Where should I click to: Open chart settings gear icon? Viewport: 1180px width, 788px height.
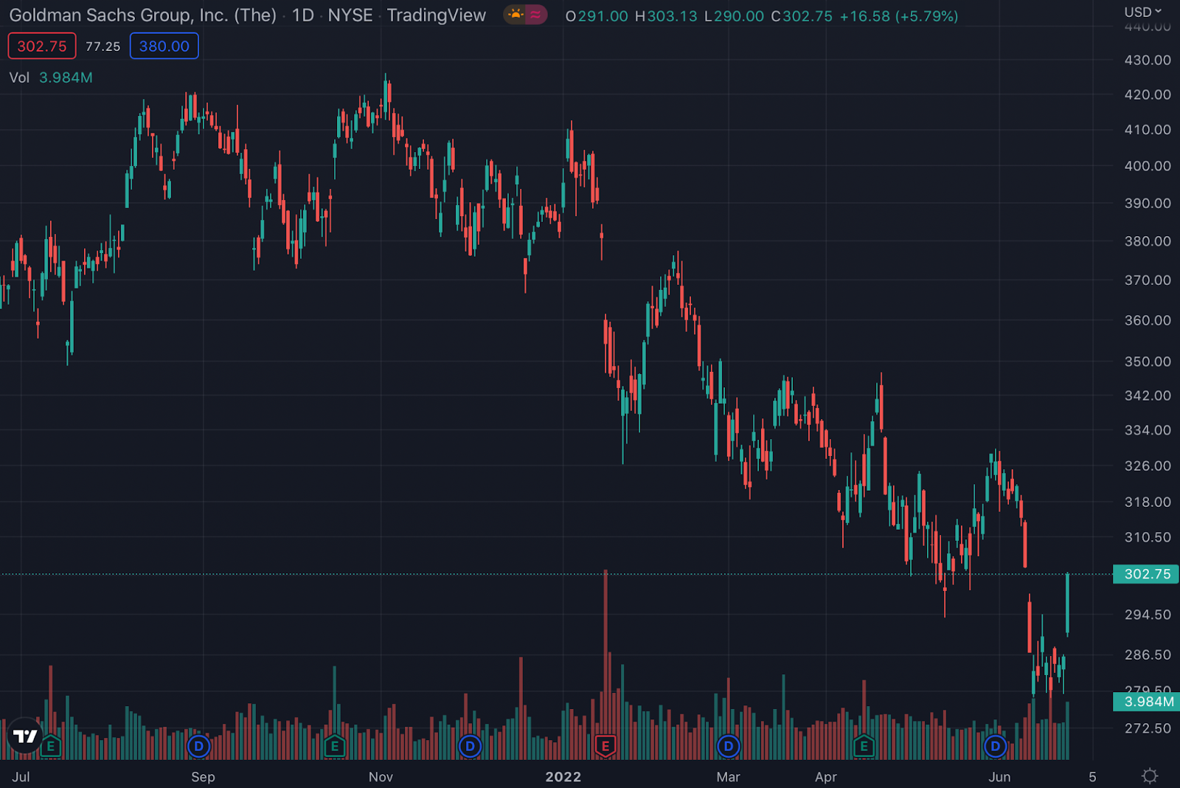click(x=1149, y=776)
